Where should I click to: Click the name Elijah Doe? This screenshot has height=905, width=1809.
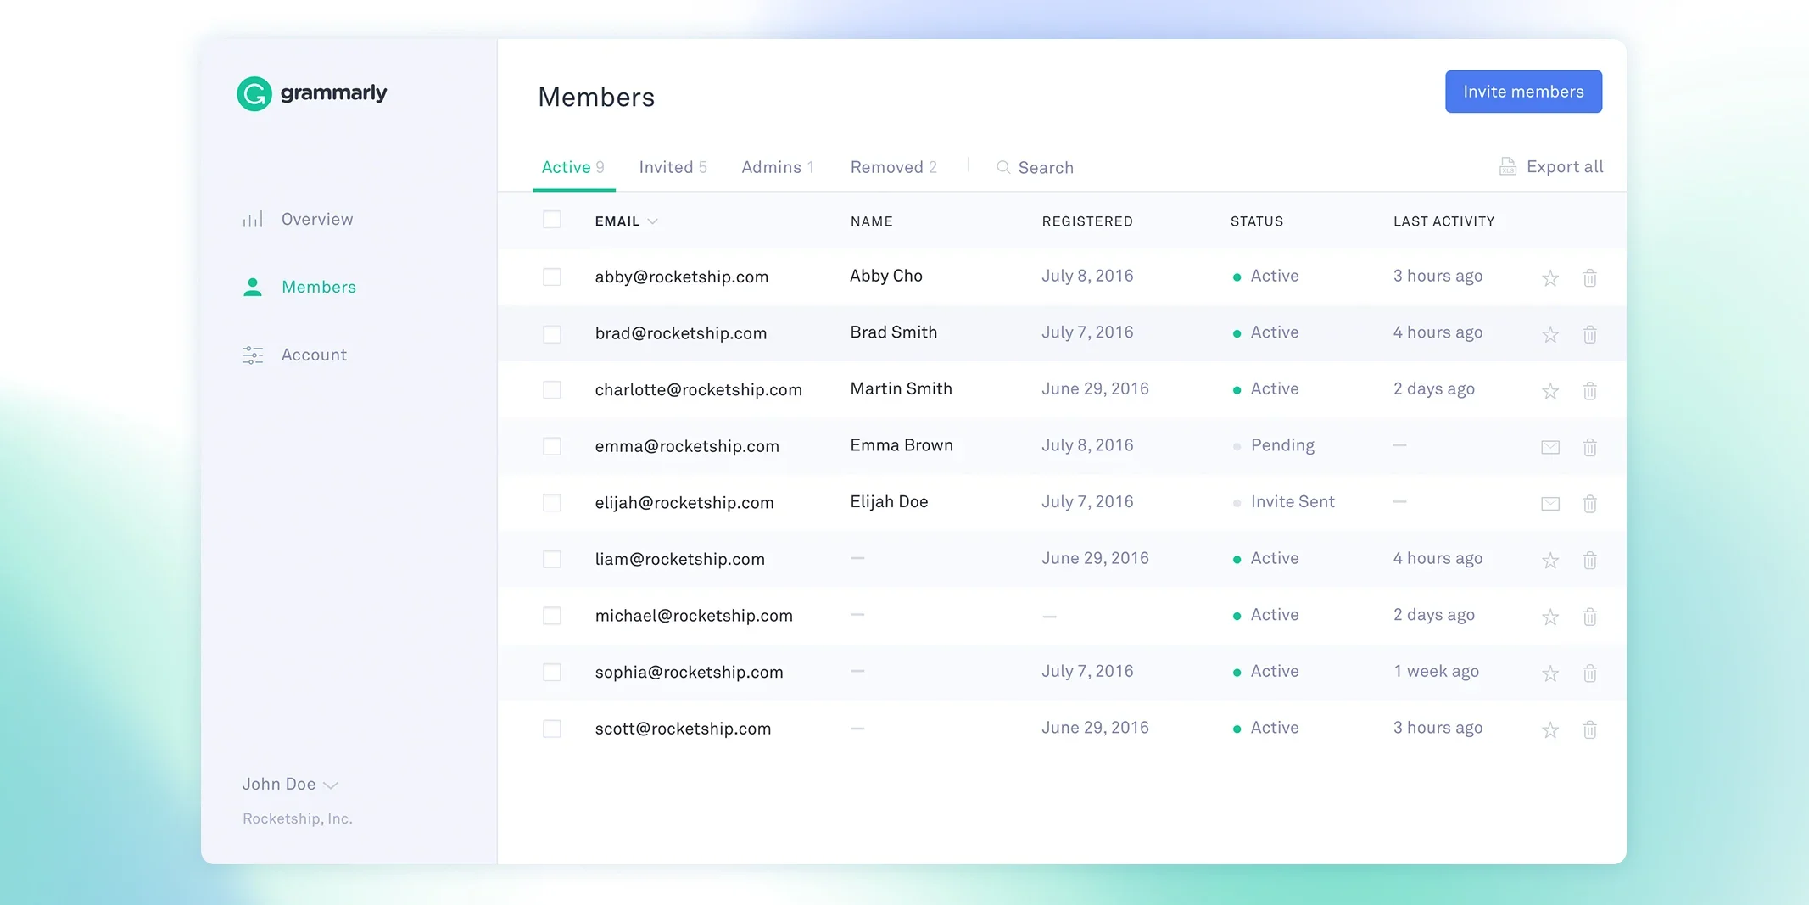pyautogui.click(x=889, y=501)
